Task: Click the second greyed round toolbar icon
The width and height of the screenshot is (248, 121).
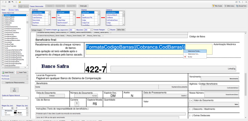Action: (x=6, y=2)
